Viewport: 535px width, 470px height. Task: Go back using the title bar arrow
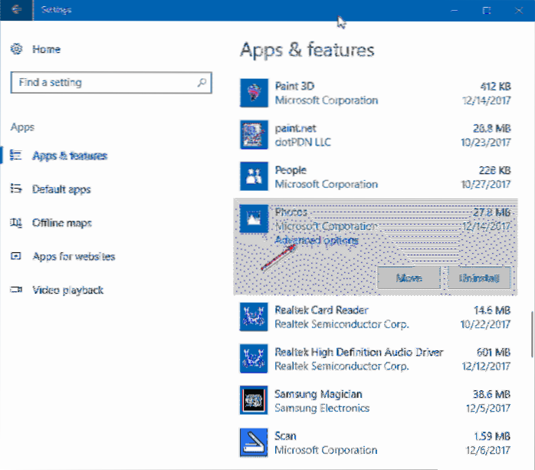pos(16,9)
